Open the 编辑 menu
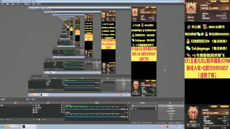The height and width of the screenshot is (129, 230). click(x=8, y=4)
